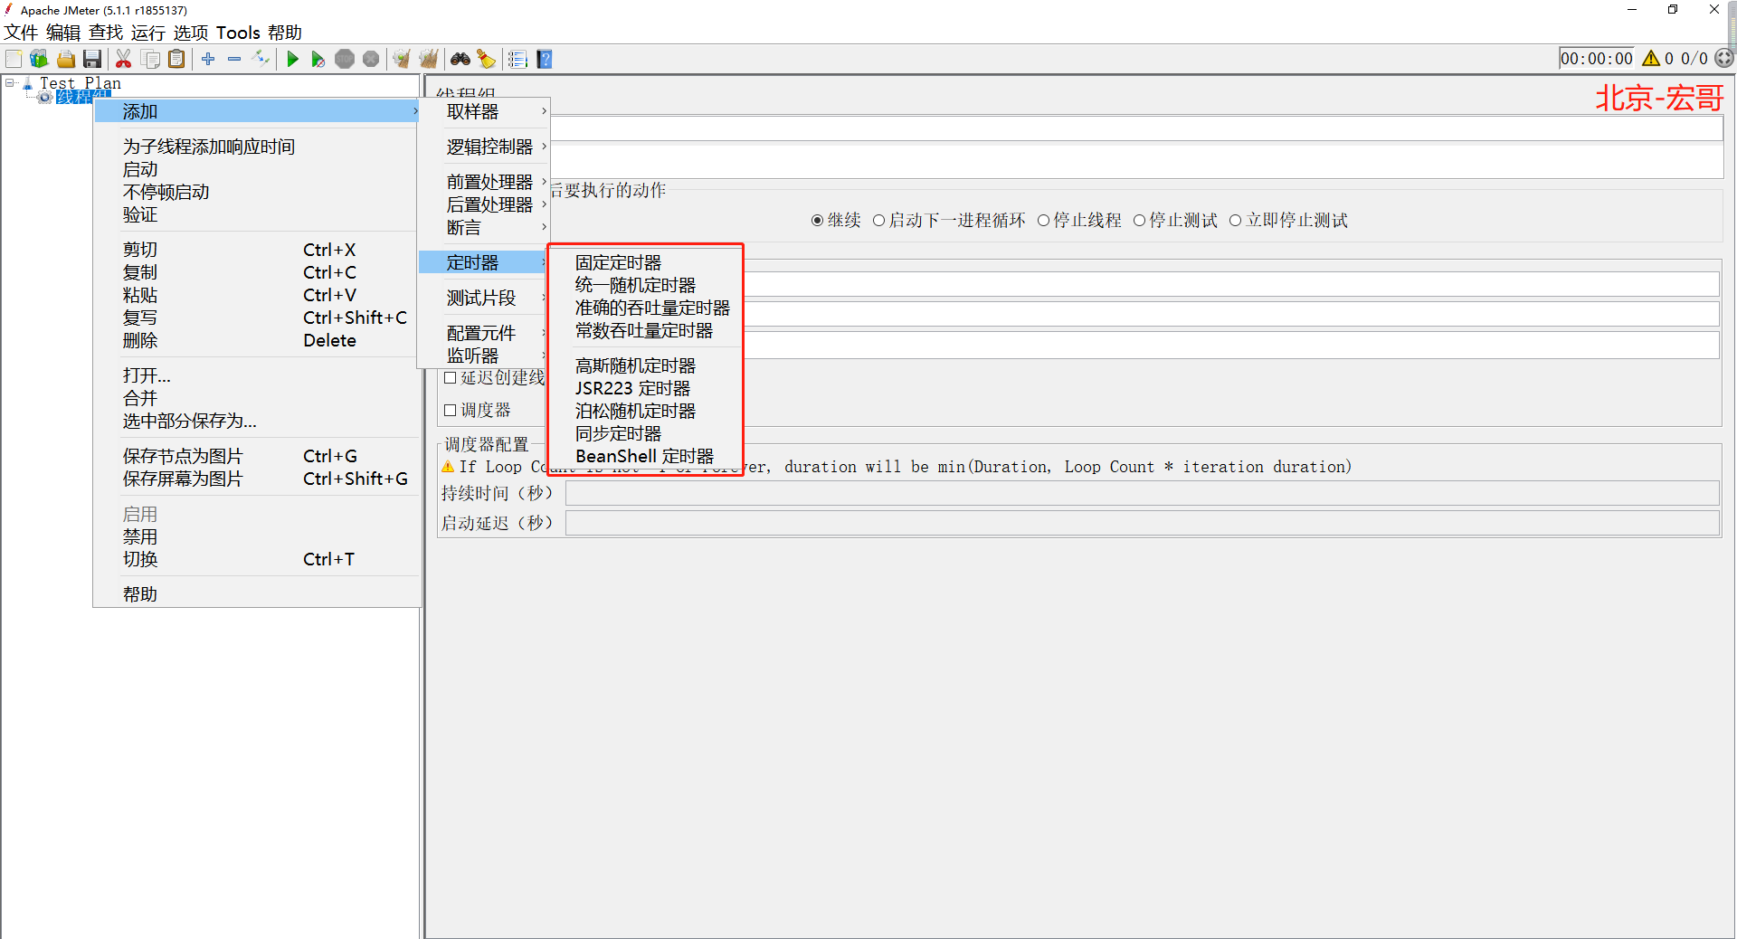Open the Search icon (binoculars) in toolbar

(x=460, y=59)
